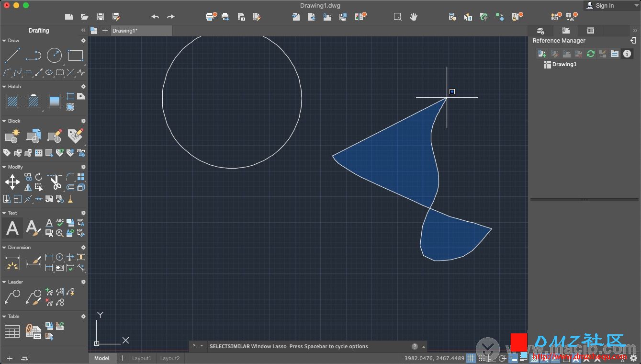Select the Move tool in Modify
The width and height of the screenshot is (641, 364).
pyautogui.click(x=12, y=182)
